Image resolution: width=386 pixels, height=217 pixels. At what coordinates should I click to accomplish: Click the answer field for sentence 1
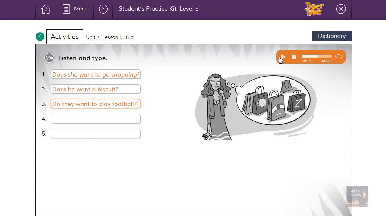click(96, 74)
